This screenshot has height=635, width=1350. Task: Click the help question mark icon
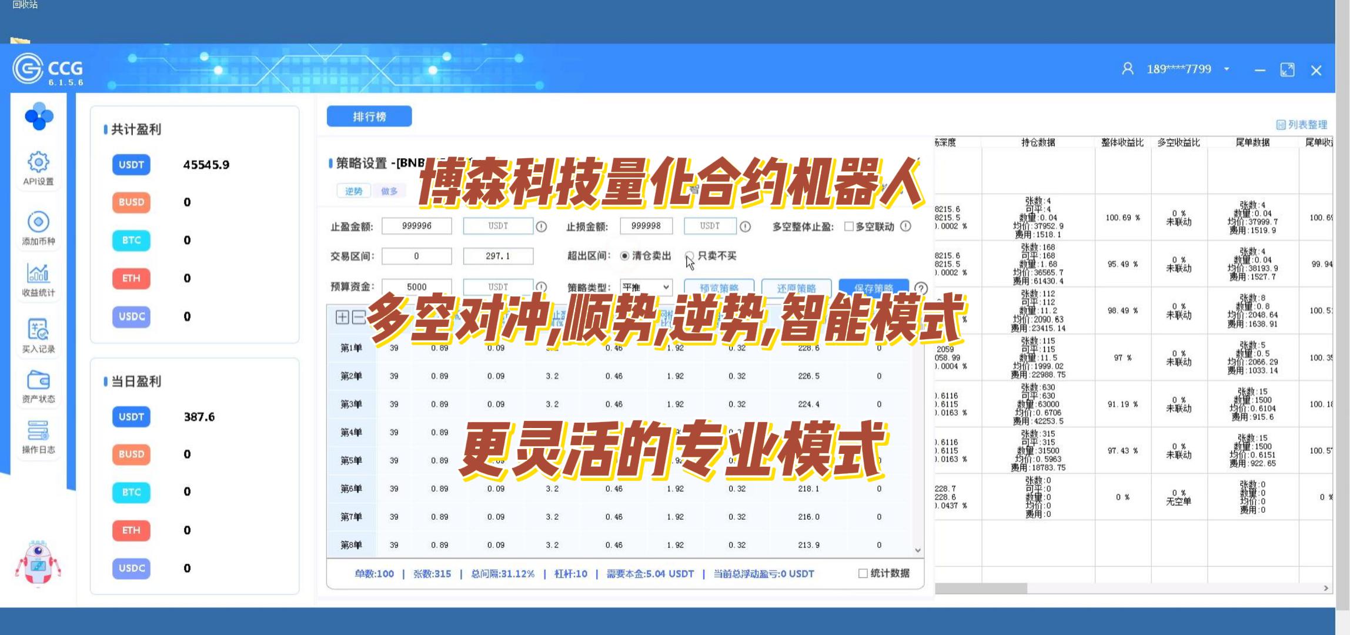[x=921, y=288]
